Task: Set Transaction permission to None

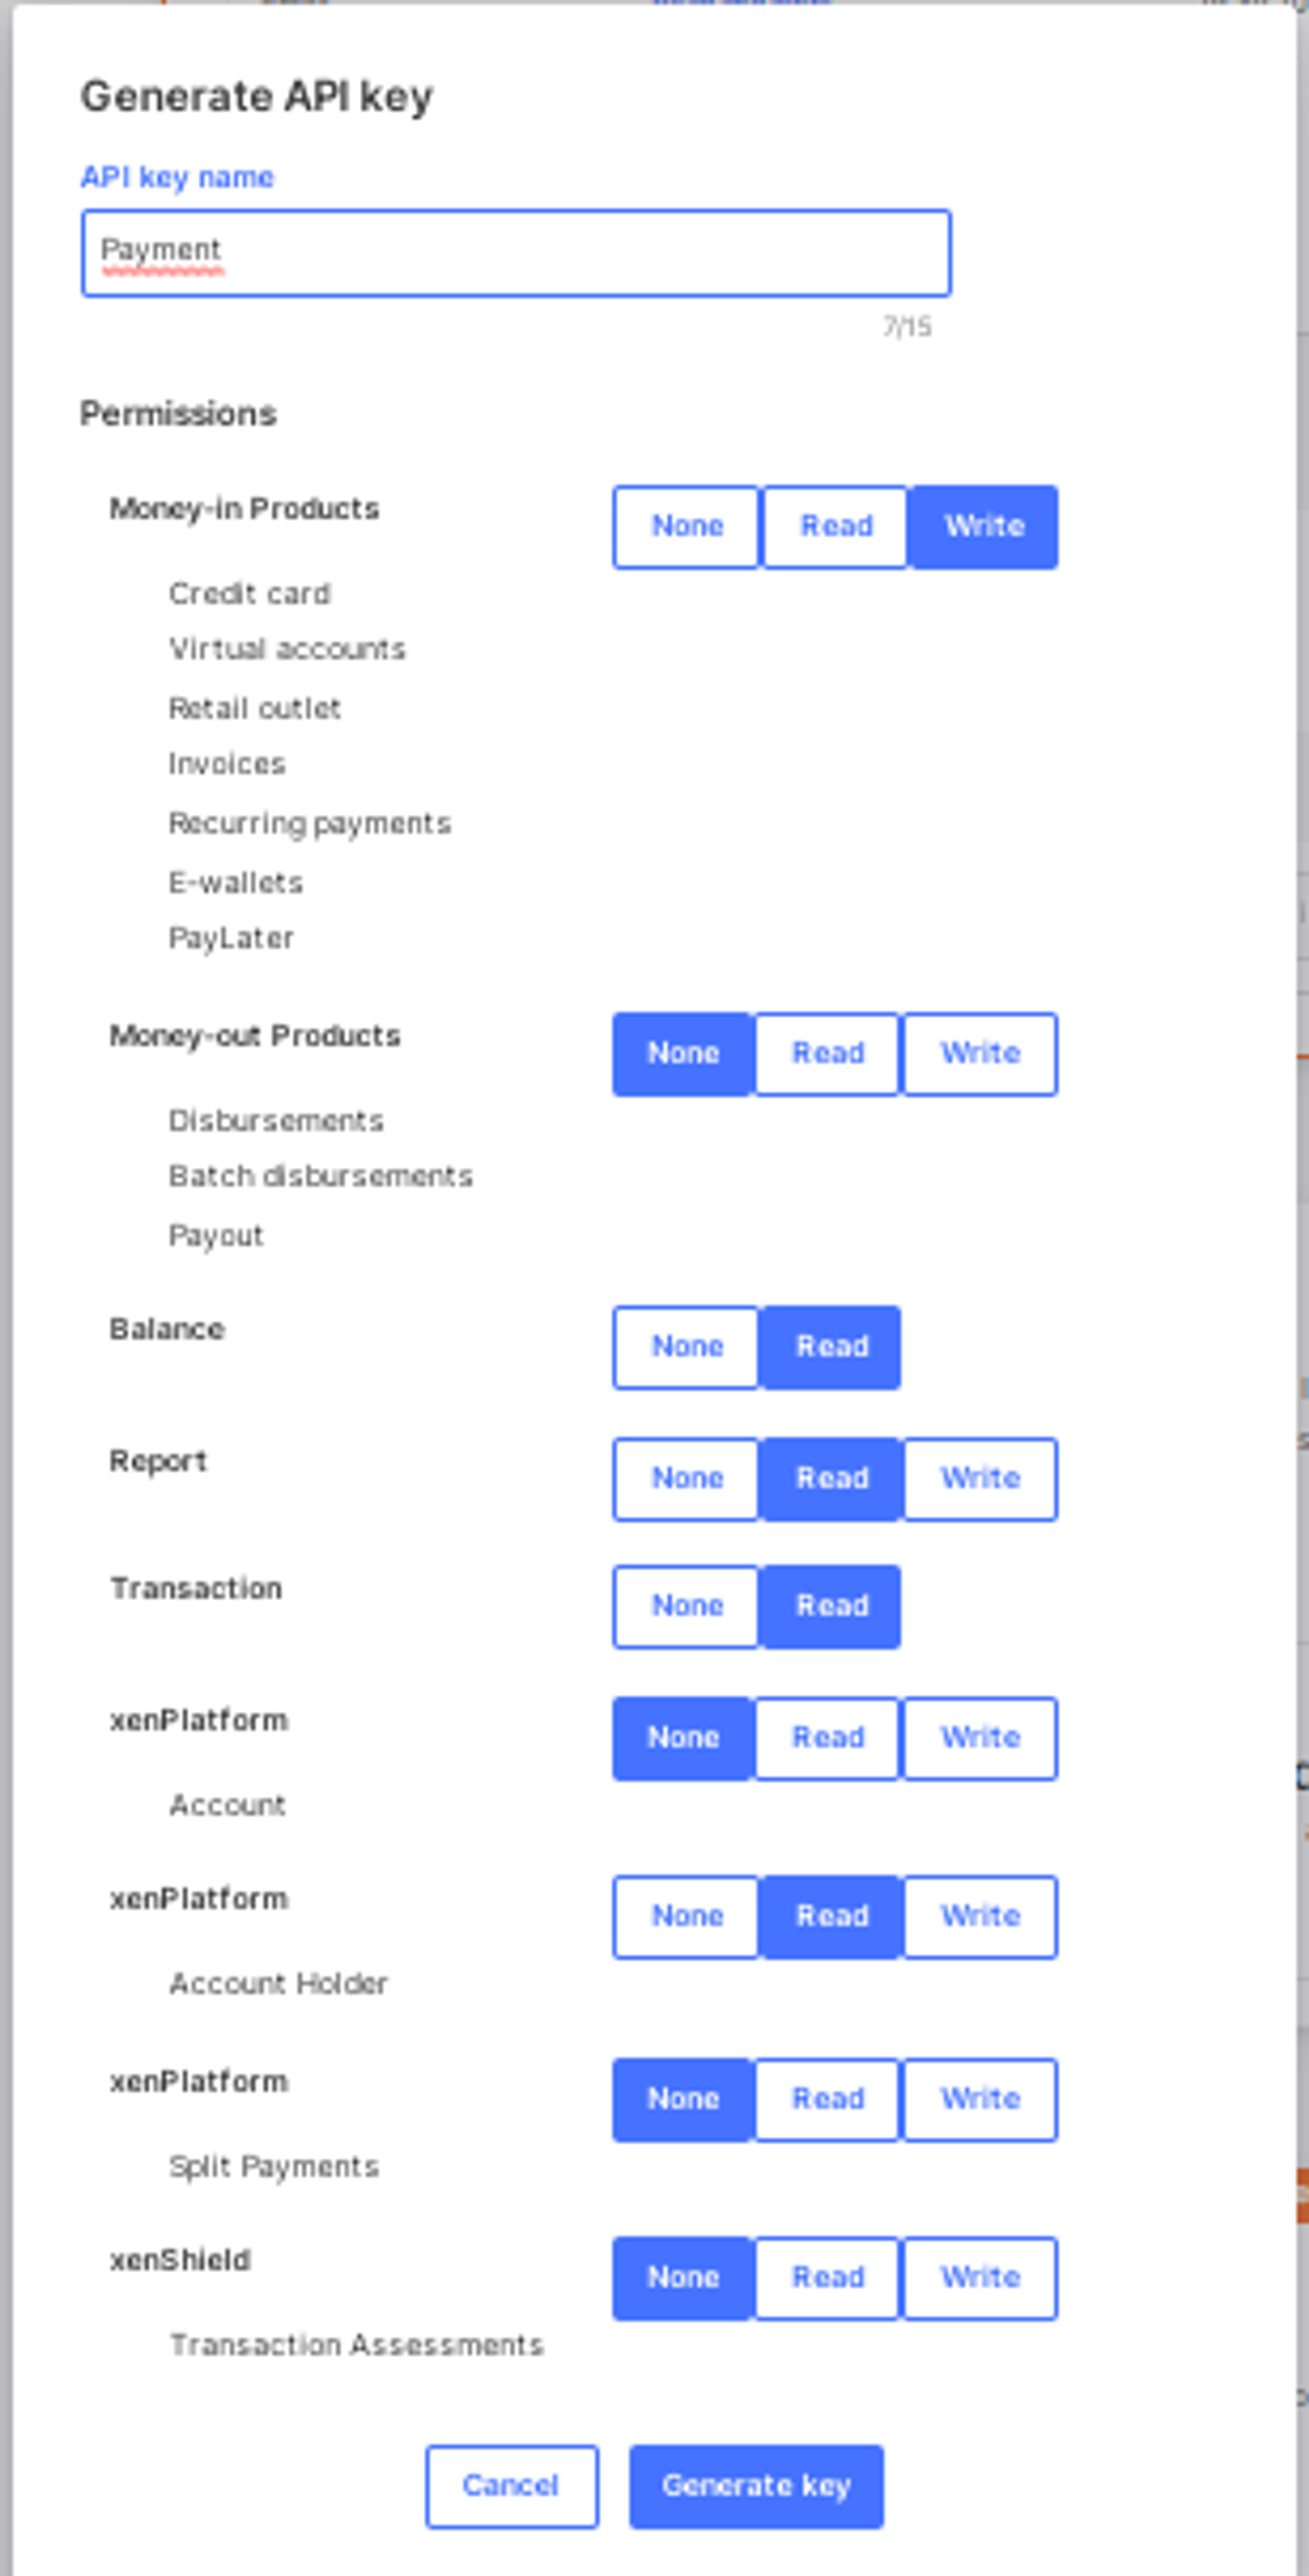Action: tap(686, 1606)
